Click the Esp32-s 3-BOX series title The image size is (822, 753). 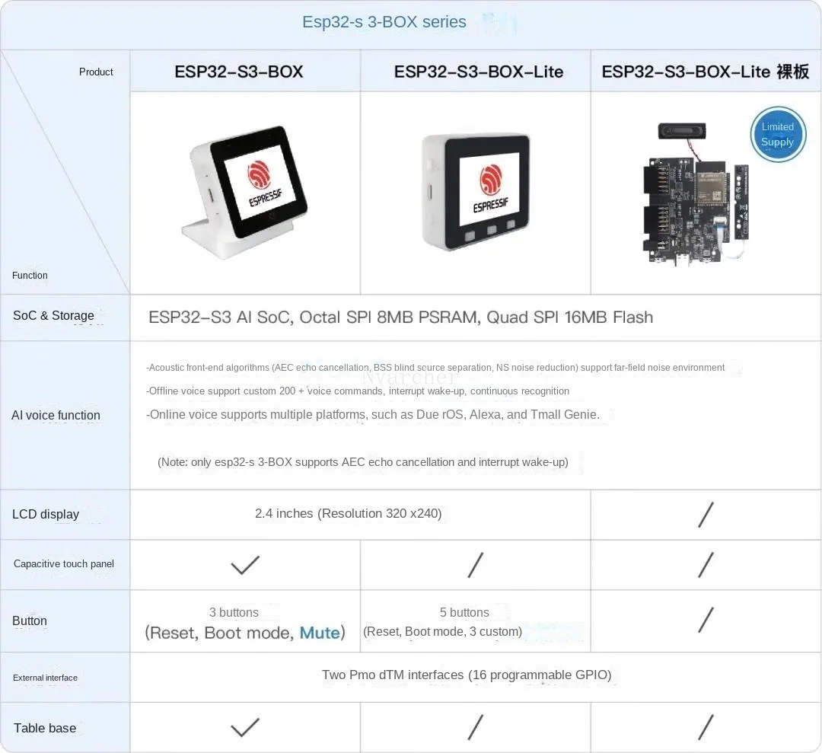click(384, 22)
